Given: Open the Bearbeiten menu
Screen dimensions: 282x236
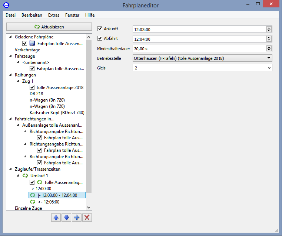Looking at the screenshot, I should (x=31, y=15).
